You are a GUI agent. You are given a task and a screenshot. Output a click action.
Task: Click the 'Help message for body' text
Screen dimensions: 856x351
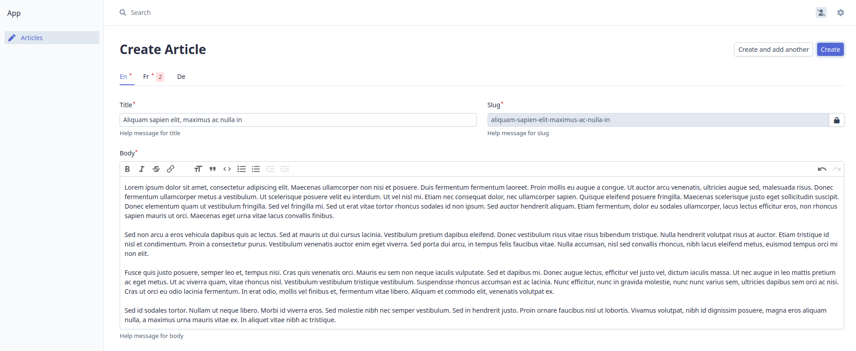(151, 336)
